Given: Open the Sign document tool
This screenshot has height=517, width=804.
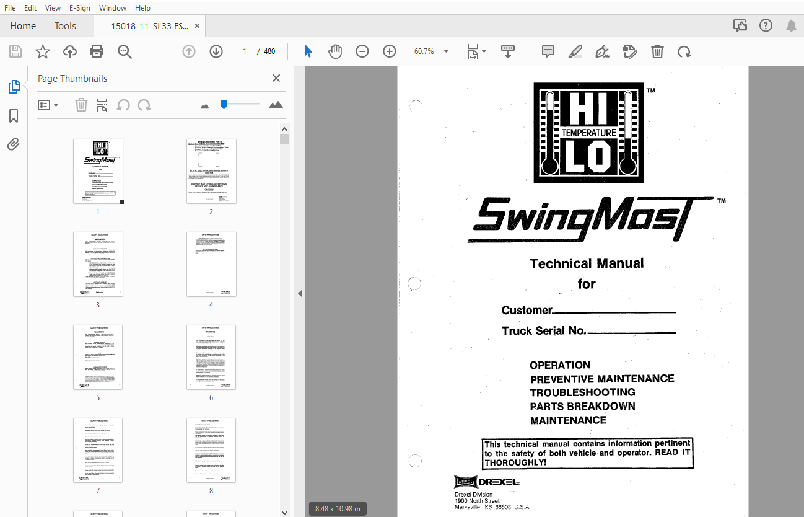Looking at the screenshot, I should coord(603,51).
